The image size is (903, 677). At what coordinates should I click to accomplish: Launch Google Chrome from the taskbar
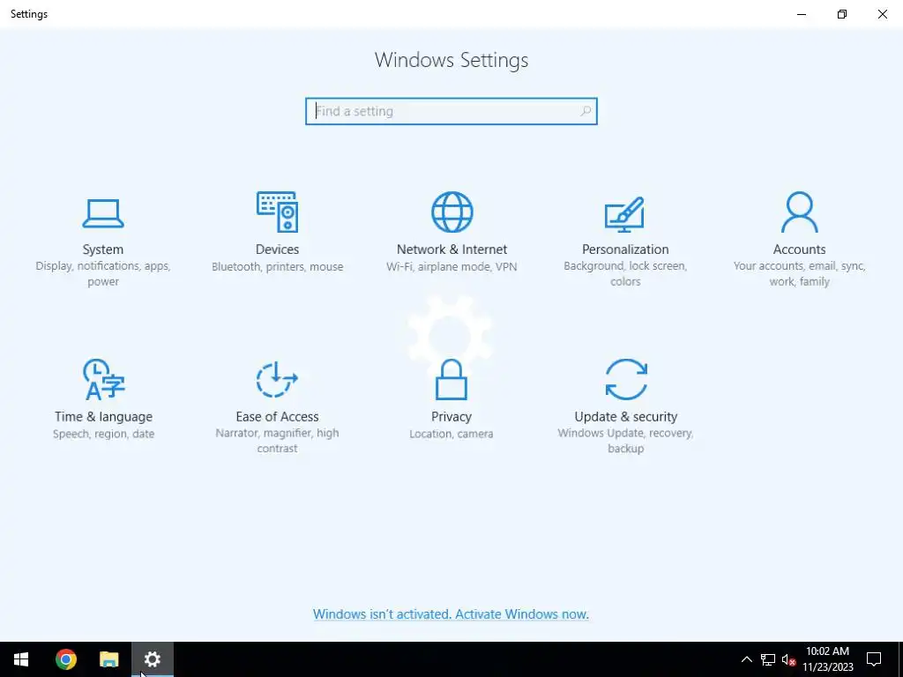[x=65, y=659]
